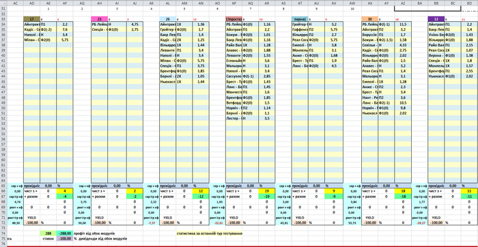Click the light blue header cell "26"

click(168, 19)
